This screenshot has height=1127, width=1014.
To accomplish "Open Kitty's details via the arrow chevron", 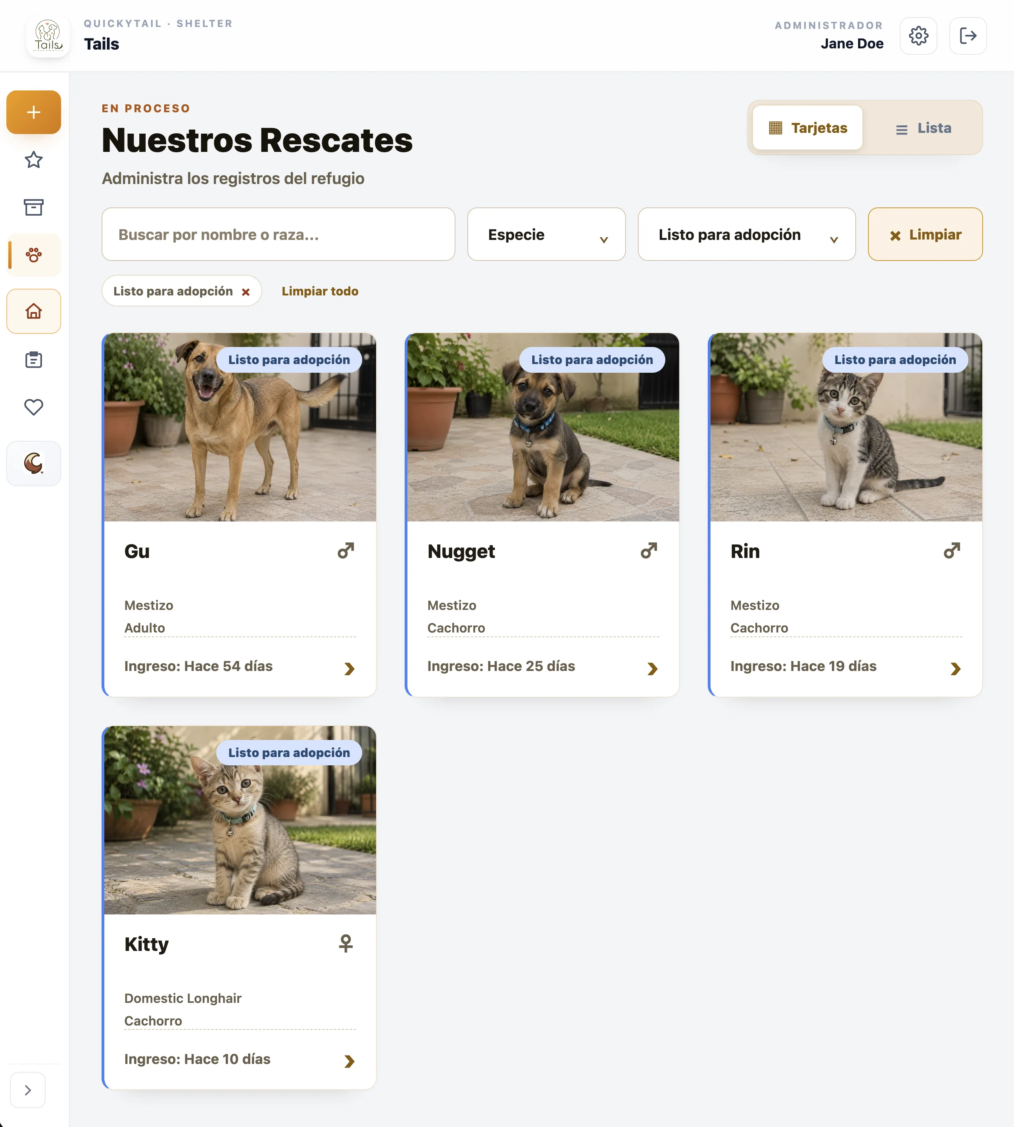I will (x=350, y=1061).
